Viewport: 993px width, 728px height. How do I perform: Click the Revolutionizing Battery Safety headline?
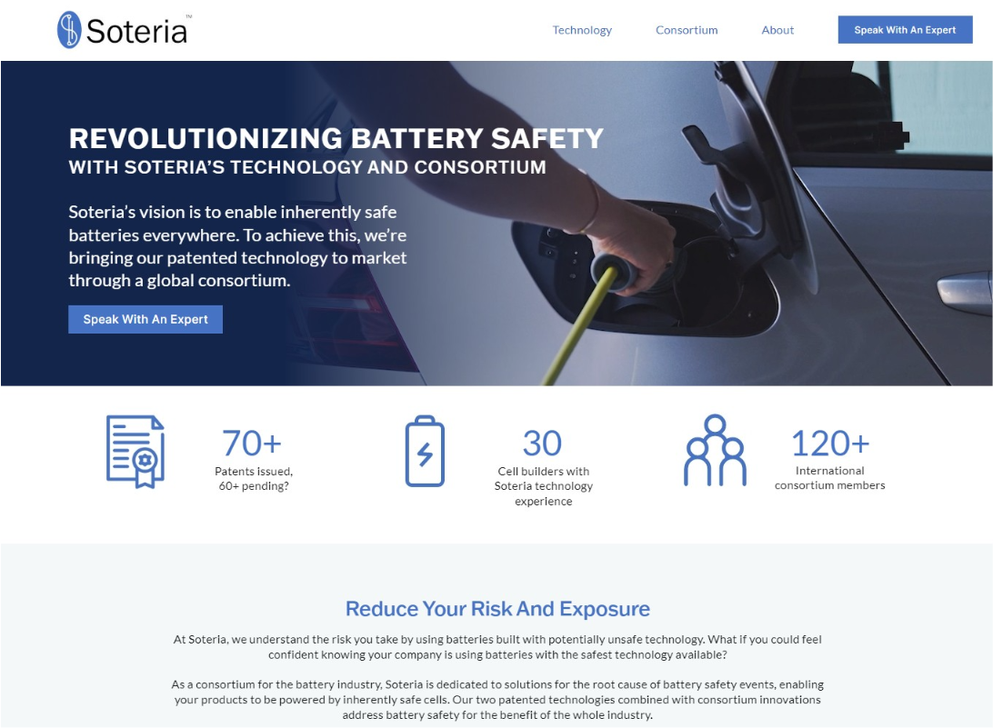coord(336,138)
